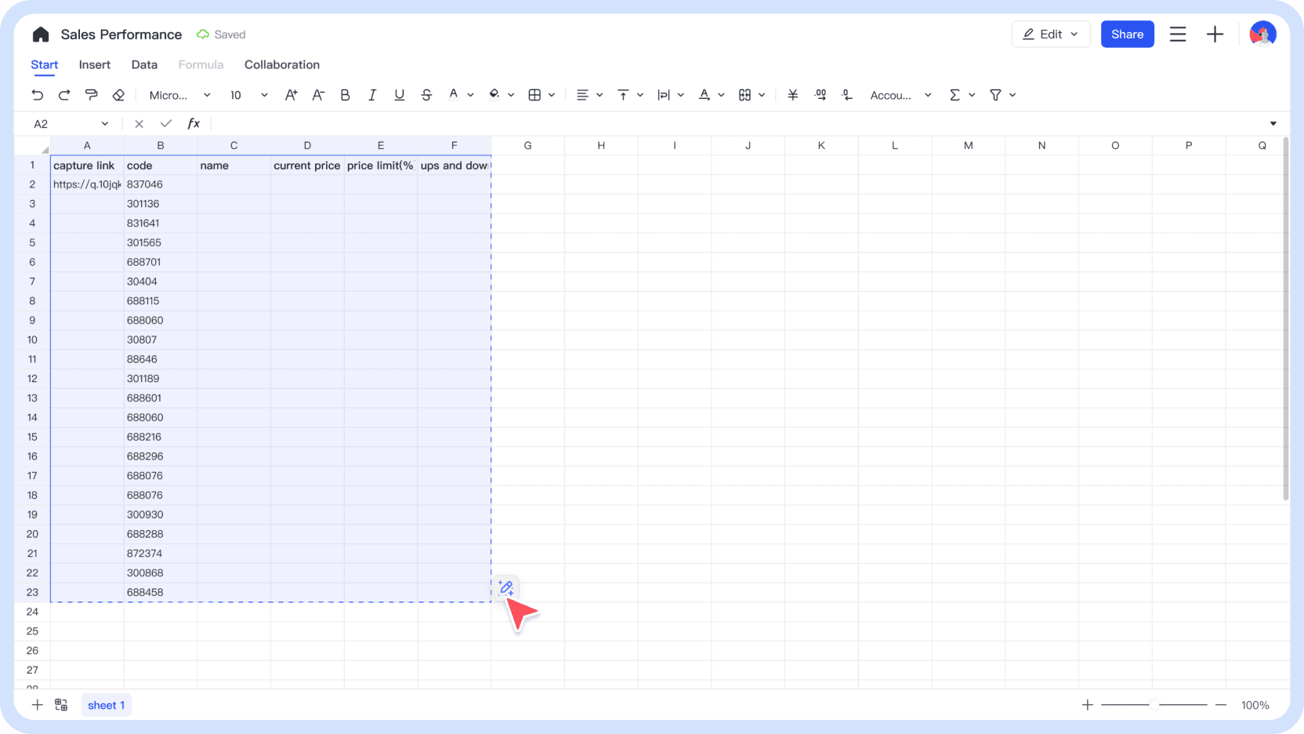Increase font size
1304x734 pixels.
pyautogui.click(x=292, y=95)
